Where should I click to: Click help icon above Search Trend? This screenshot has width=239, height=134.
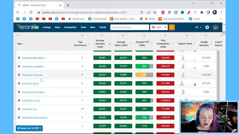[187, 35]
